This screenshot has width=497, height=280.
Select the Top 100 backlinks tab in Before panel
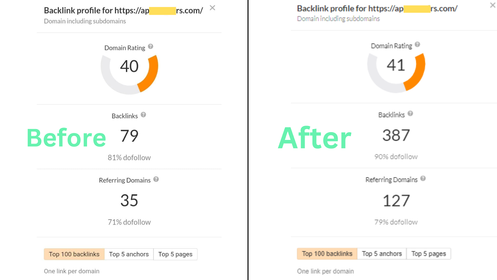click(x=74, y=254)
